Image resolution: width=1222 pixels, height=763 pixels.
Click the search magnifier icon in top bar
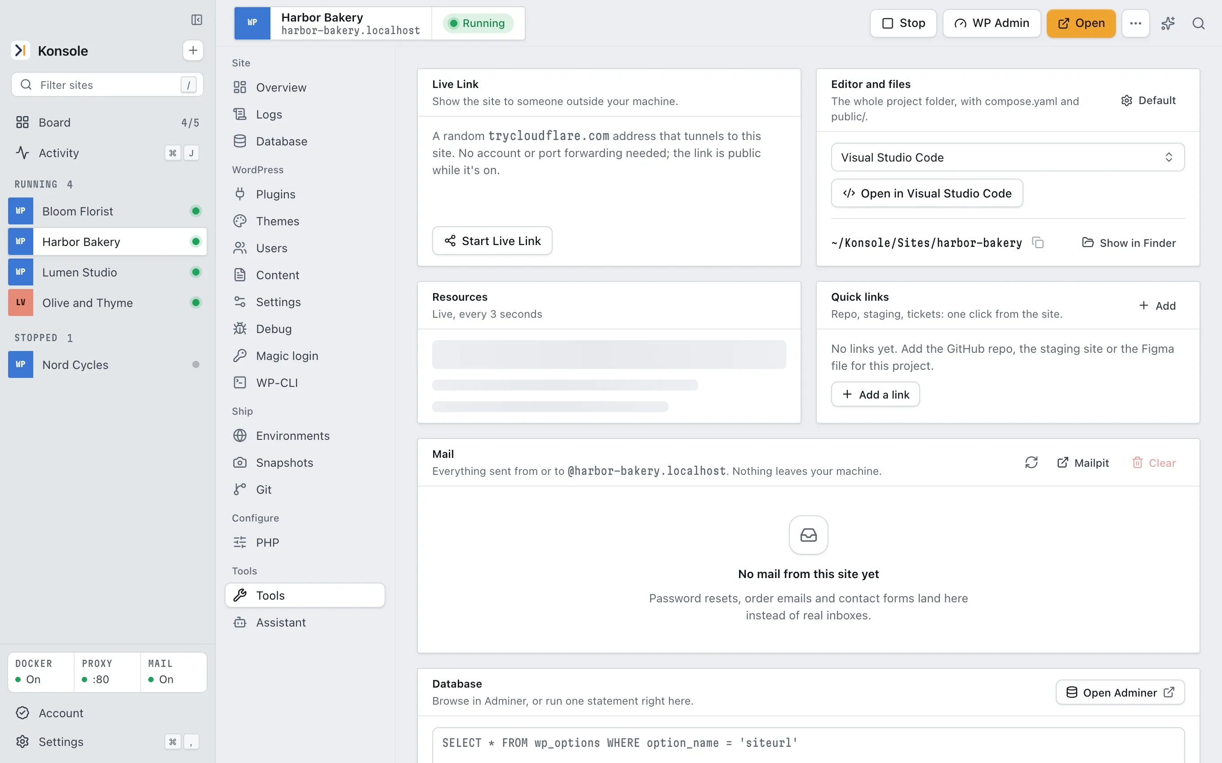1198,23
